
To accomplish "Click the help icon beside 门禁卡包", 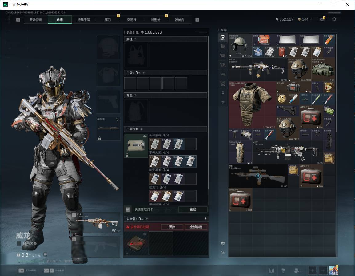I will click(x=141, y=129).
